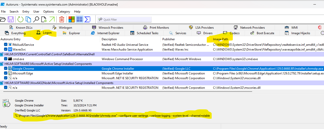Switch to the Codecs tab
This screenshot has height=129, width=324.
(231, 33)
